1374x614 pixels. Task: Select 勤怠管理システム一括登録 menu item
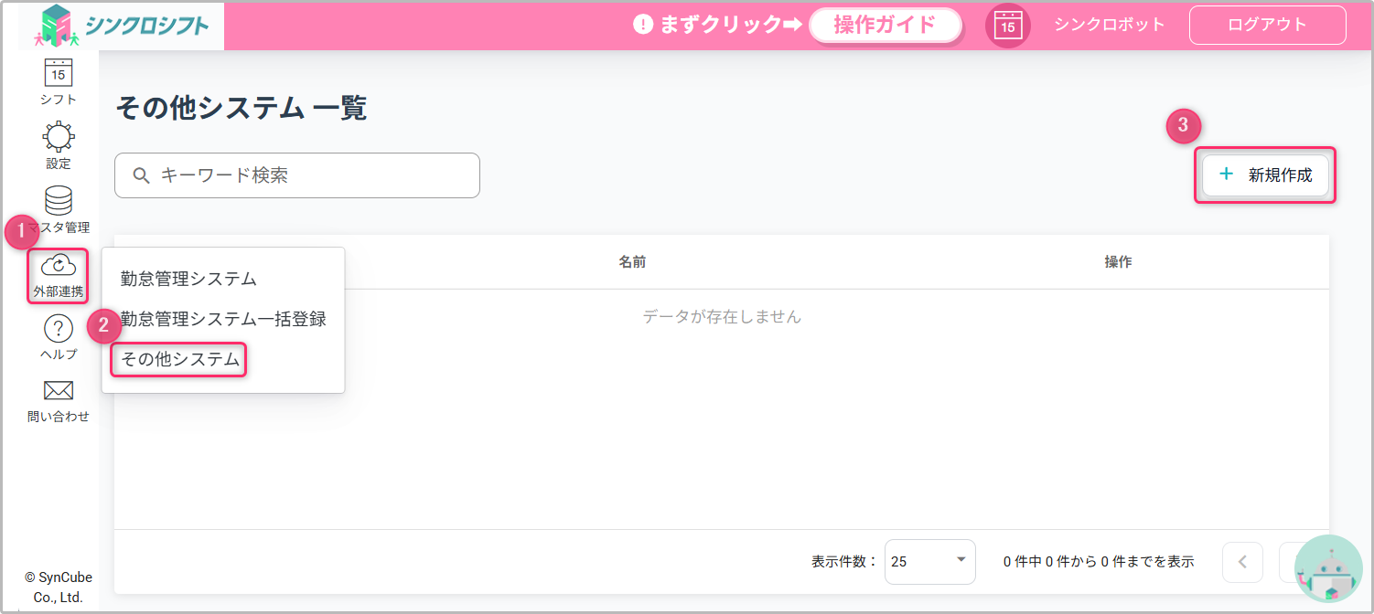tap(223, 319)
